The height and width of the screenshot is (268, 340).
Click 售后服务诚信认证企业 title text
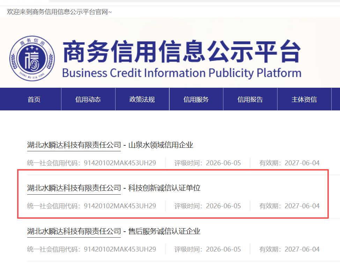[x=164, y=231]
